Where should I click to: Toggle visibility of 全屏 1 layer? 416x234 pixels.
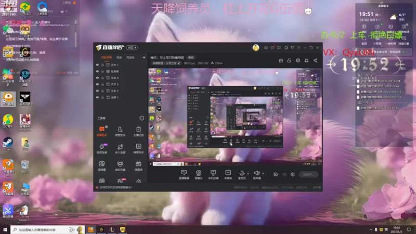pos(97,97)
